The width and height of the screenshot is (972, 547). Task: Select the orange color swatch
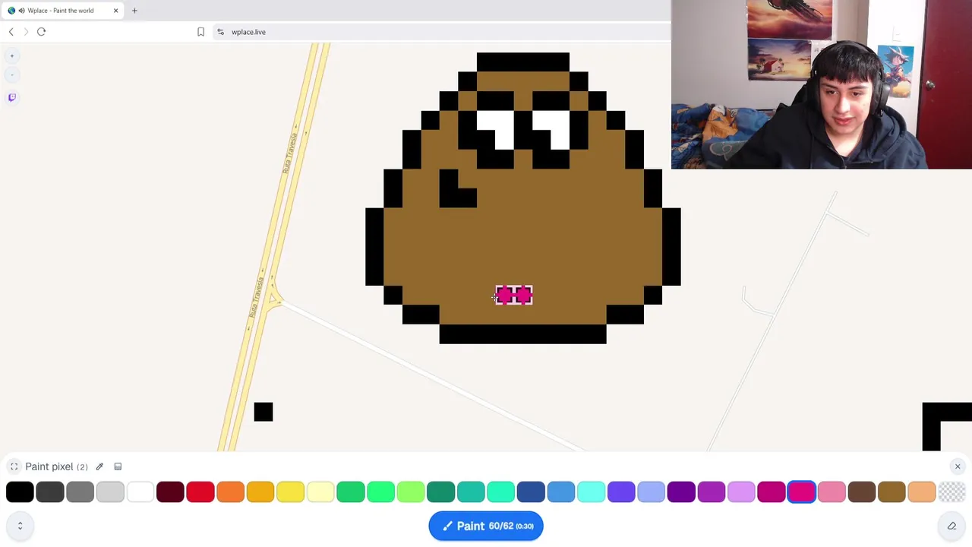(x=230, y=492)
